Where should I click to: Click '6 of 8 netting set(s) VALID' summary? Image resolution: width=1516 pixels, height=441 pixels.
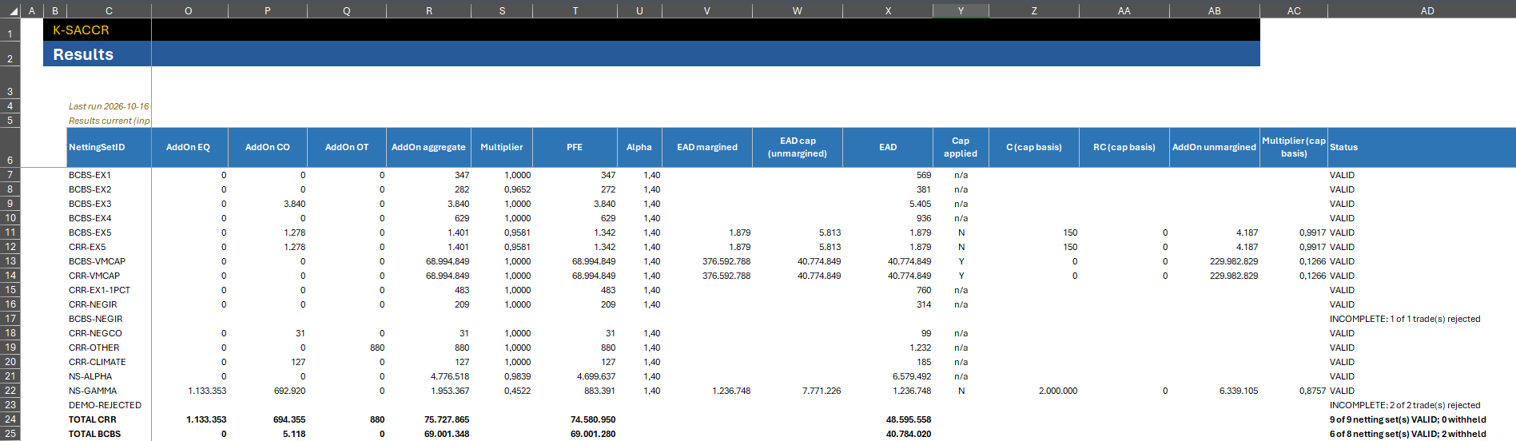coord(1408,434)
